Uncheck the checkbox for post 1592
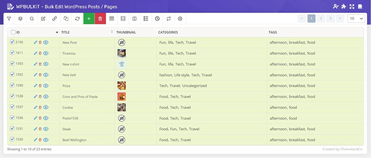This screenshot has width=371, height=158. [12, 74]
